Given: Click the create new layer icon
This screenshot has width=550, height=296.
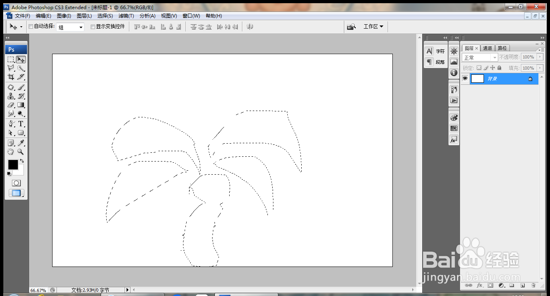Looking at the screenshot, I should tap(523, 285).
